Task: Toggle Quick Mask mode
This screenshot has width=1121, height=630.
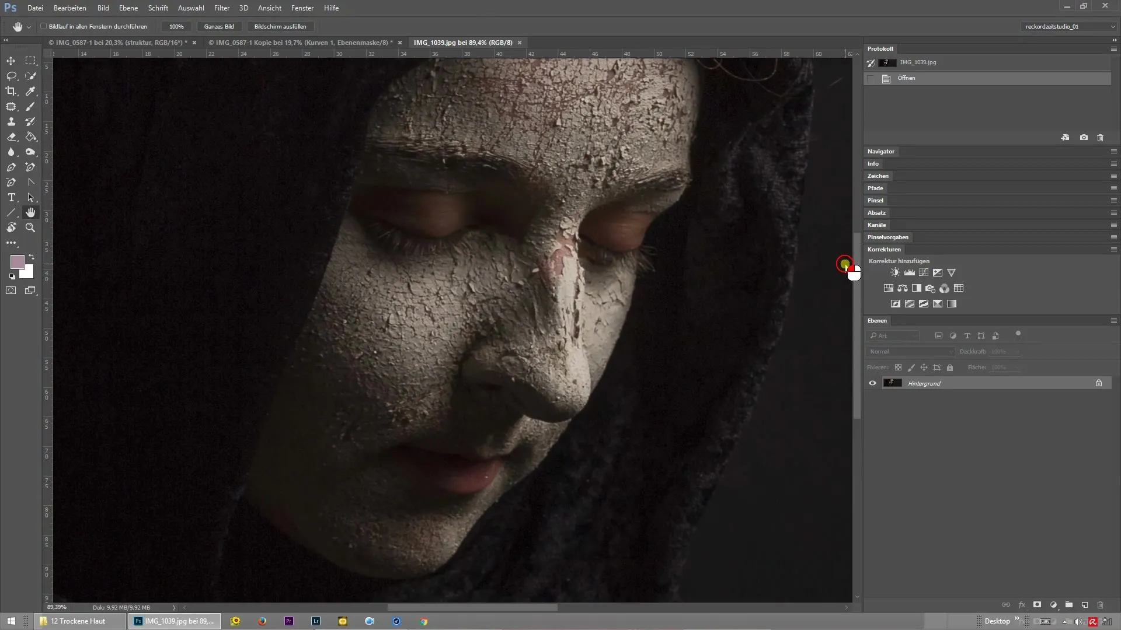Action: pos(11,290)
